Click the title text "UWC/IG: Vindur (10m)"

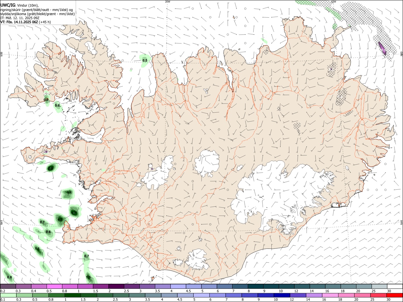19,5
